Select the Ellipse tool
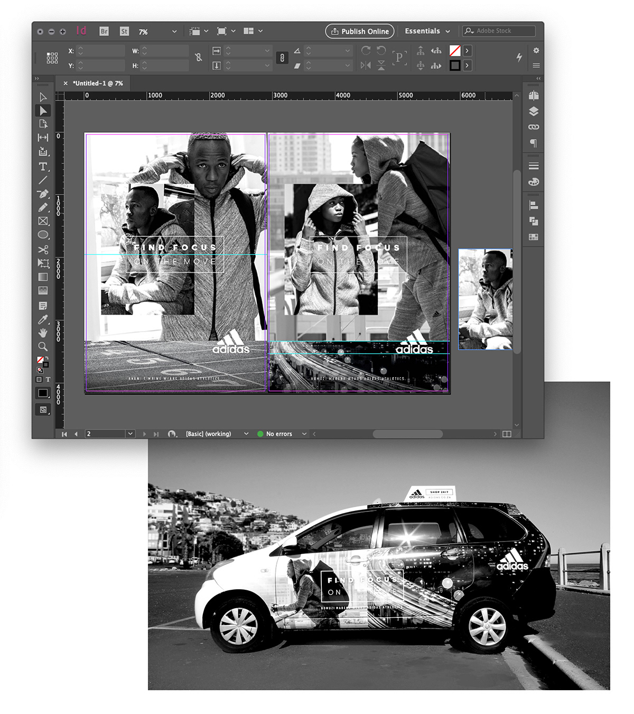This screenshot has width=634, height=714. [43, 235]
